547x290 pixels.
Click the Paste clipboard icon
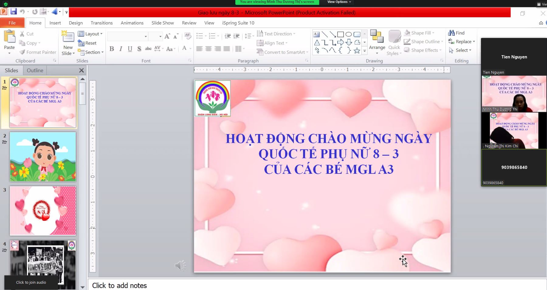pos(9,37)
